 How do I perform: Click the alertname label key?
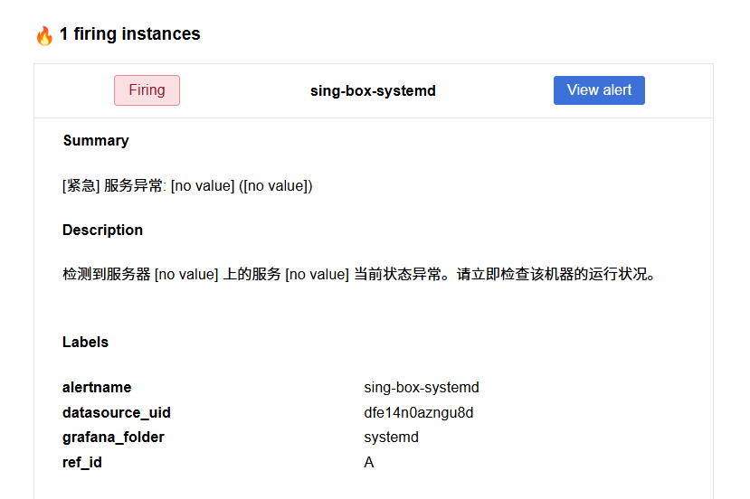tap(97, 388)
